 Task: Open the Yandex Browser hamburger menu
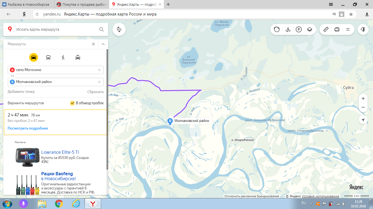tap(331, 4)
